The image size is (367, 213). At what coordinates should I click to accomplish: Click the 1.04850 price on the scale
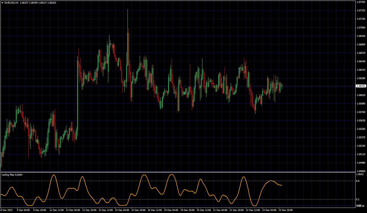(361, 171)
